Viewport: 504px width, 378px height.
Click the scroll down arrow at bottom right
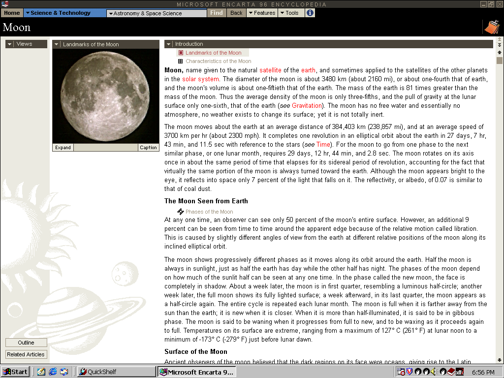(x=500, y=360)
